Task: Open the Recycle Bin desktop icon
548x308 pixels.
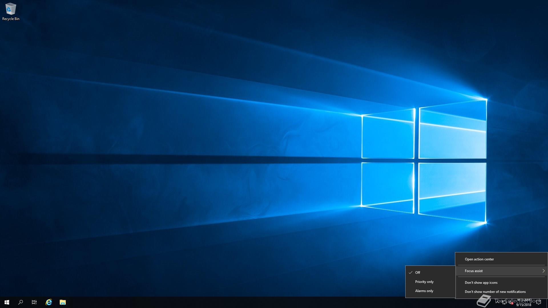Action: [x=11, y=12]
